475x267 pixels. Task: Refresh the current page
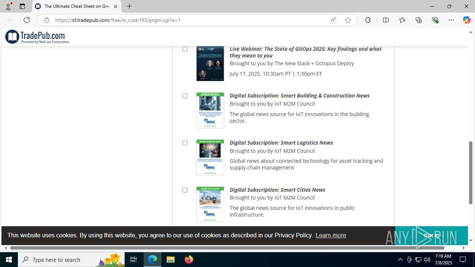27,20
